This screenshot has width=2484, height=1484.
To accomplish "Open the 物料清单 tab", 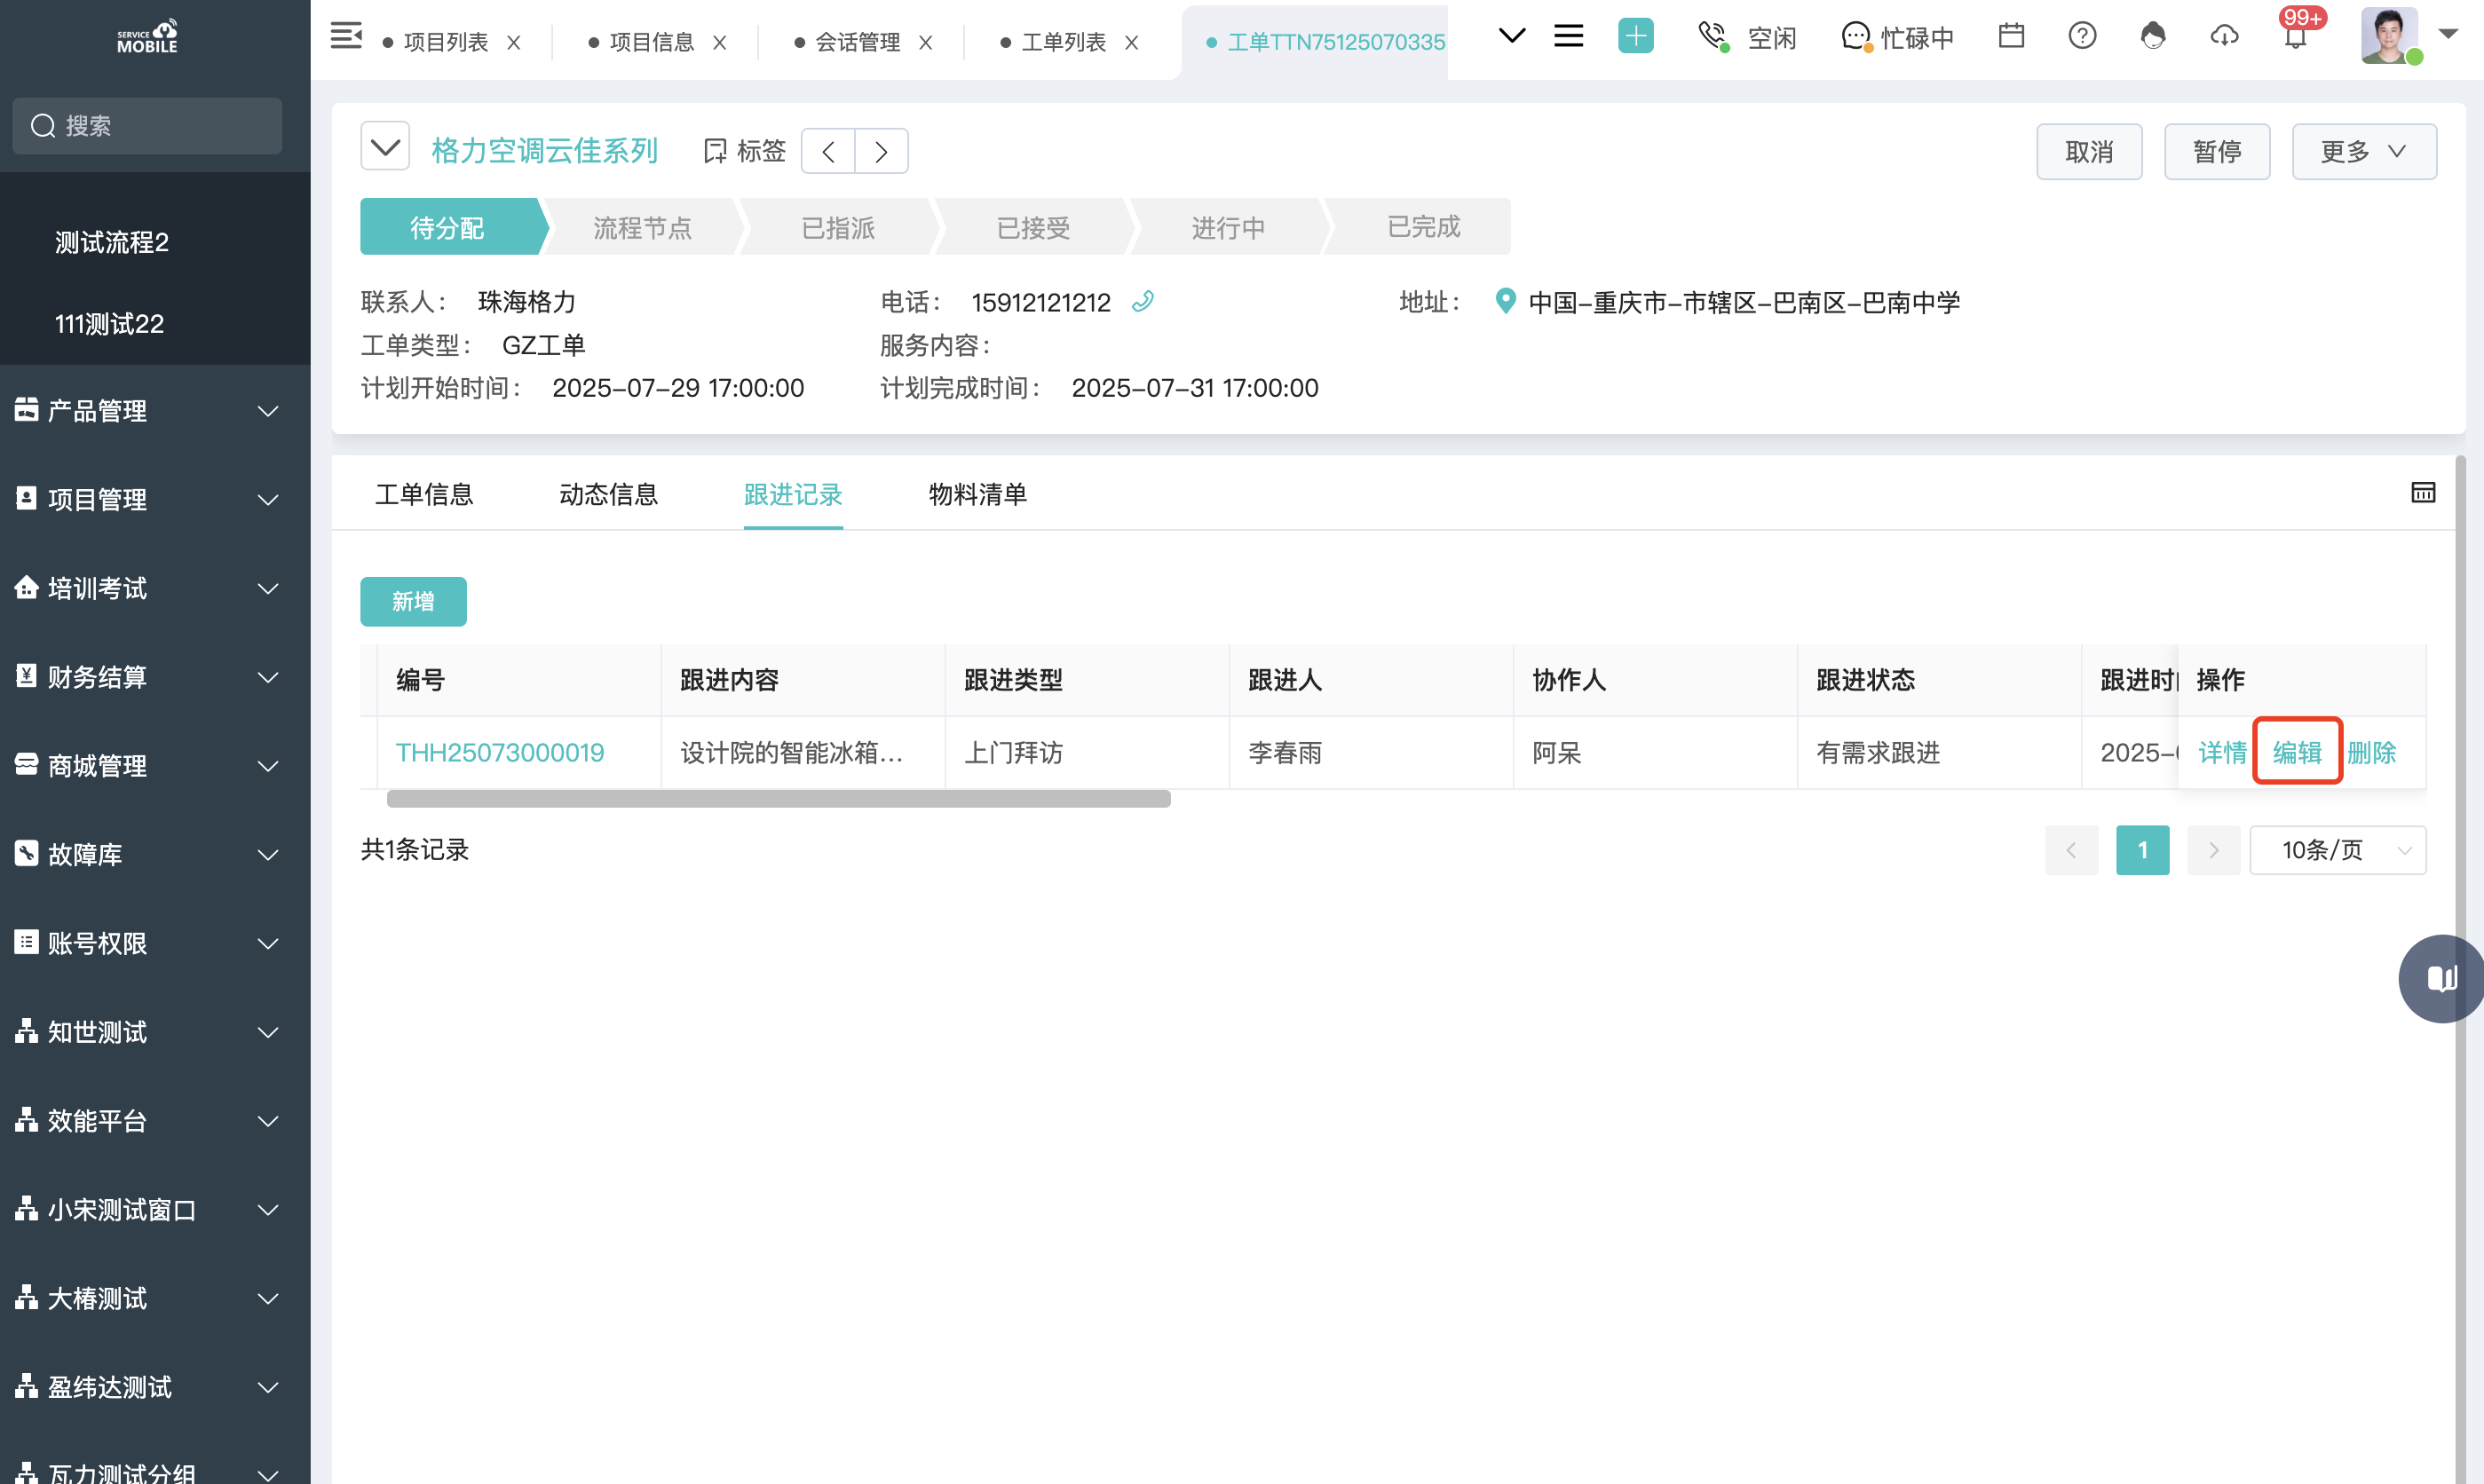I will pyautogui.click(x=977, y=494).
